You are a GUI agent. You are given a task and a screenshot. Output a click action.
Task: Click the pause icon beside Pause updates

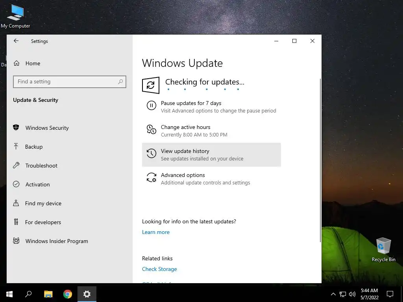[x=152, y=105]
